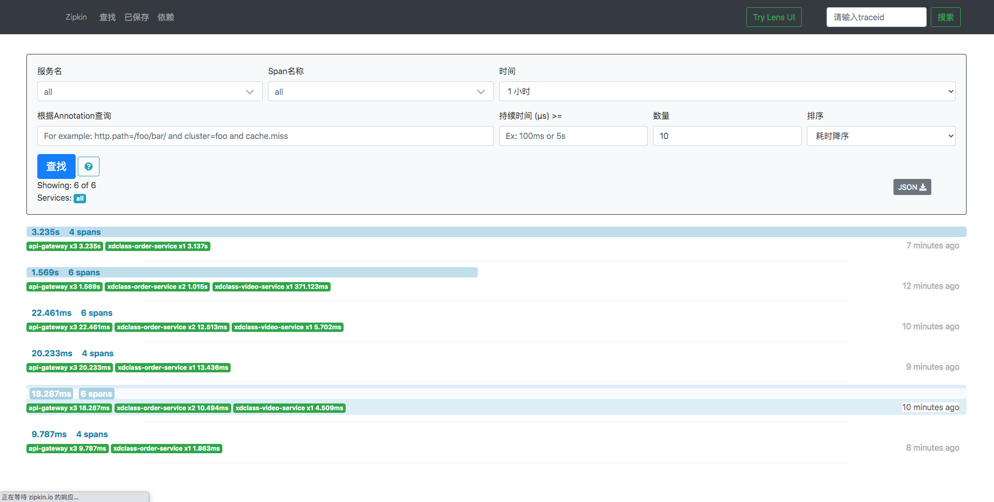Click the 数量 limit field showing 10
Viewport: 994px width, 502px height.
pyautogui.click(x=727, y=136)
